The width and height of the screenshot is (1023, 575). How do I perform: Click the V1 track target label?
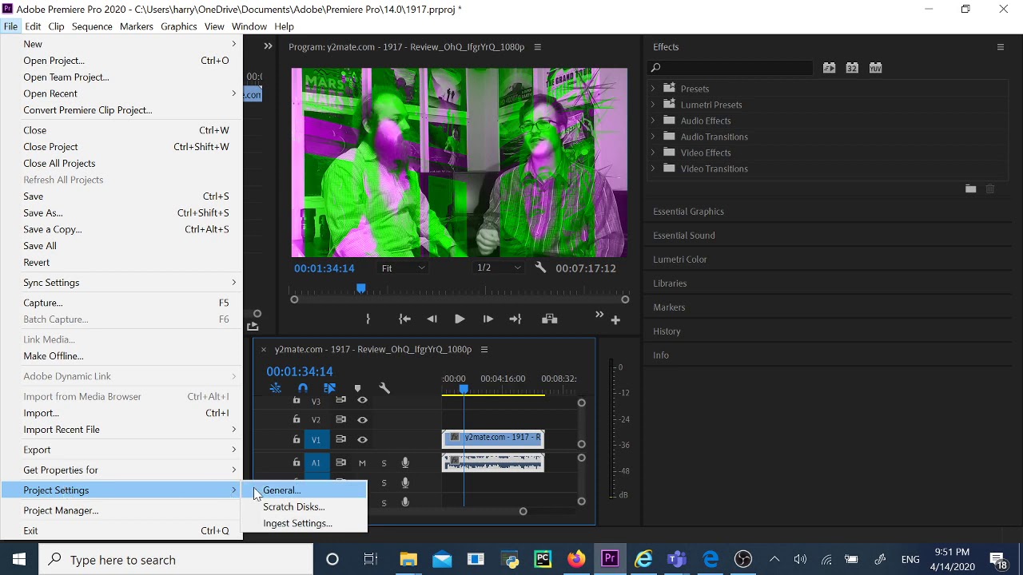tap(316, 440)
